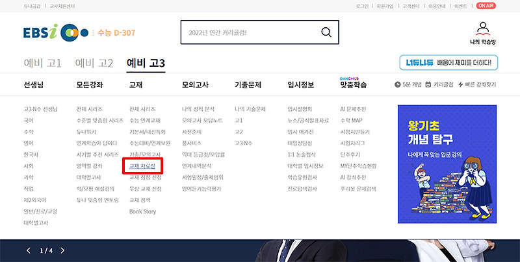Open the ON AIR badge

tap(486, 6)
